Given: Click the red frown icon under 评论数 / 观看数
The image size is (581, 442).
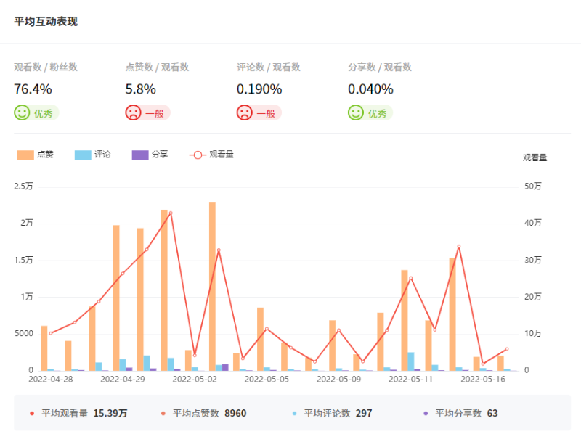Looking at the screenshot, I should coord(245,113).
